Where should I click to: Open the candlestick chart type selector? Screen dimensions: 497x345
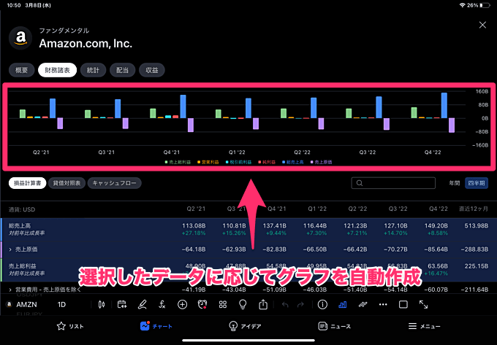(102, 305)
